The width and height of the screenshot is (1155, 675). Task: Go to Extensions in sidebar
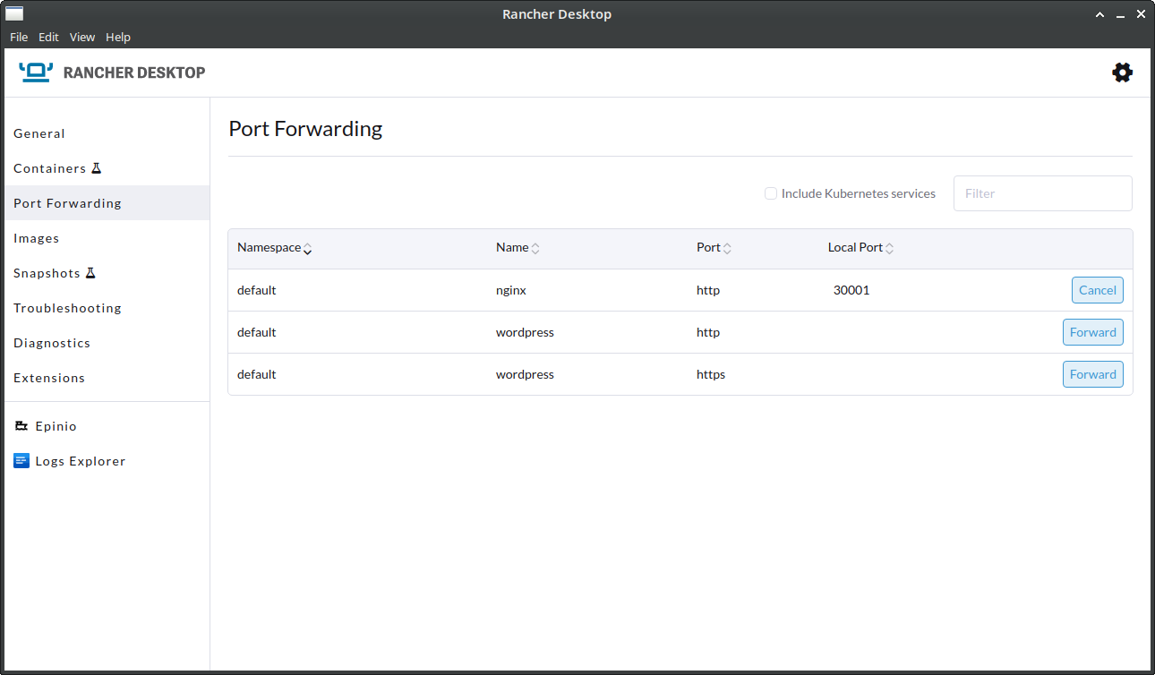coord(107,378)
